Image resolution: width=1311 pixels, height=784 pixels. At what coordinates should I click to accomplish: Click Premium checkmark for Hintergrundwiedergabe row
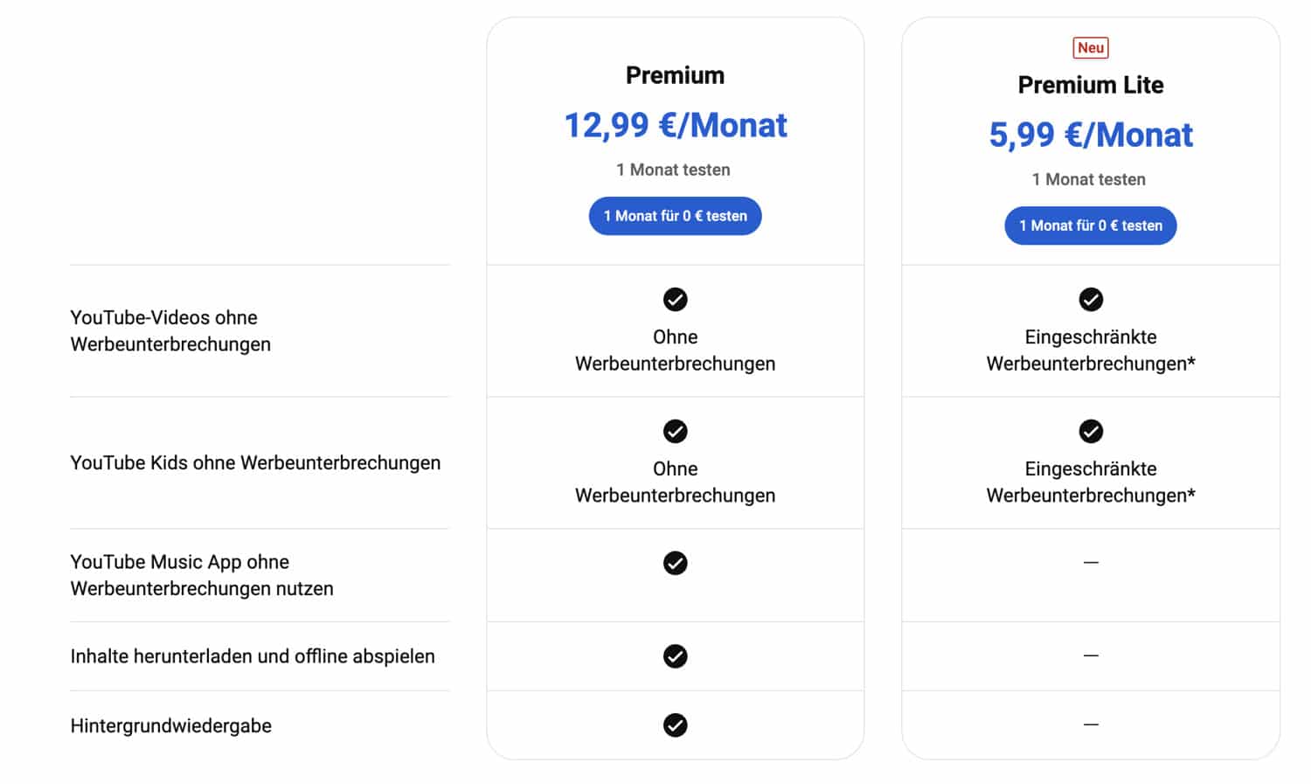[675, 725]
